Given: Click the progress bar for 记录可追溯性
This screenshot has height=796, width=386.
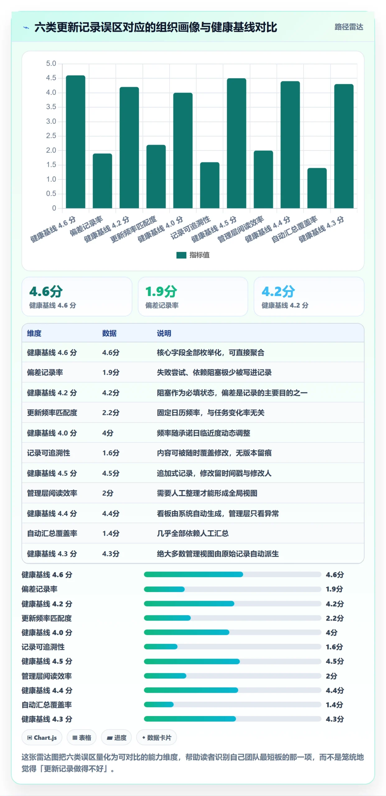Looking at the screenshot, I should [x=232, y=647].
